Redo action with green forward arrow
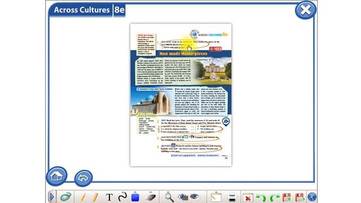This screenshot has height=203, width=361. click(x=274, y=197)
